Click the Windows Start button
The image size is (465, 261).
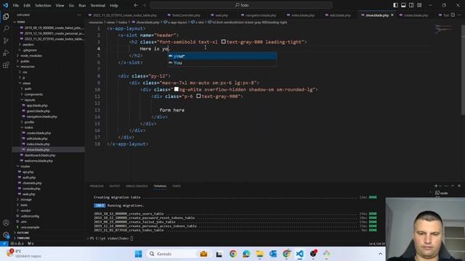click(x=138, y=254)
